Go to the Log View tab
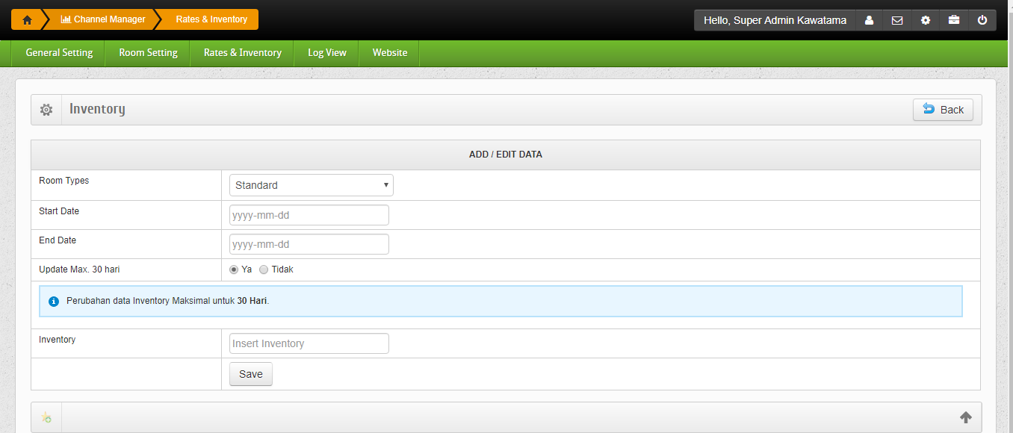Viewport: 1013px width, 433px height. coord(327,53)
